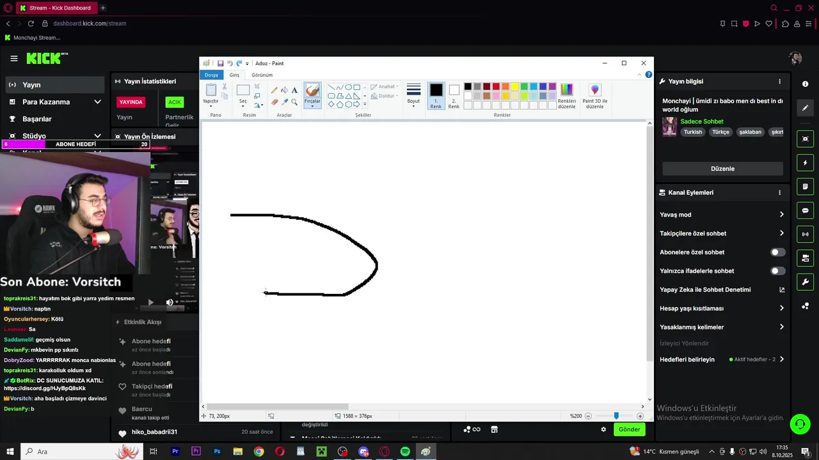Screen dimensions: 819x460
Task: Switch to the Görünüm ribbon tab
Action: point(262,75)
